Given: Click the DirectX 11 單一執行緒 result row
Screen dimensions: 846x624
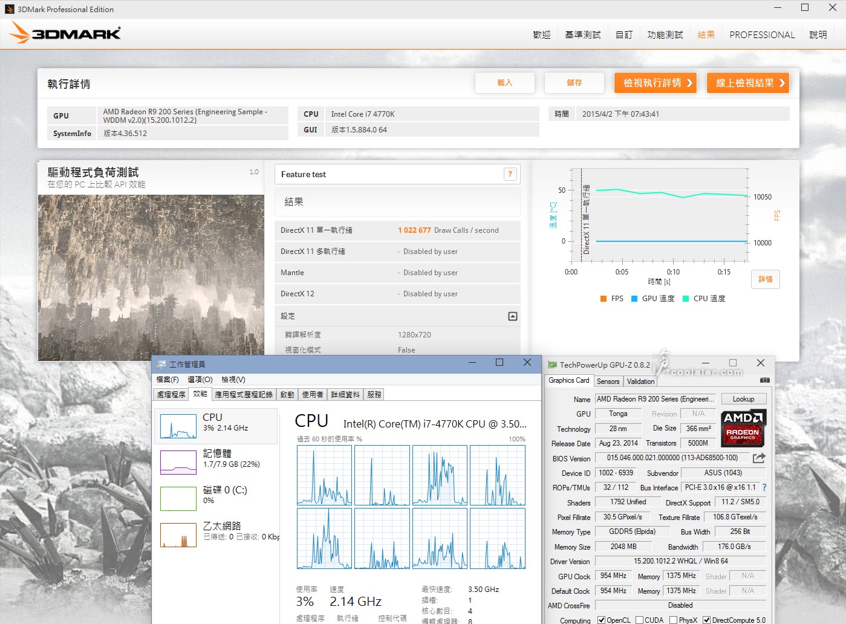Looking at the screenshot, I should 397,230.
